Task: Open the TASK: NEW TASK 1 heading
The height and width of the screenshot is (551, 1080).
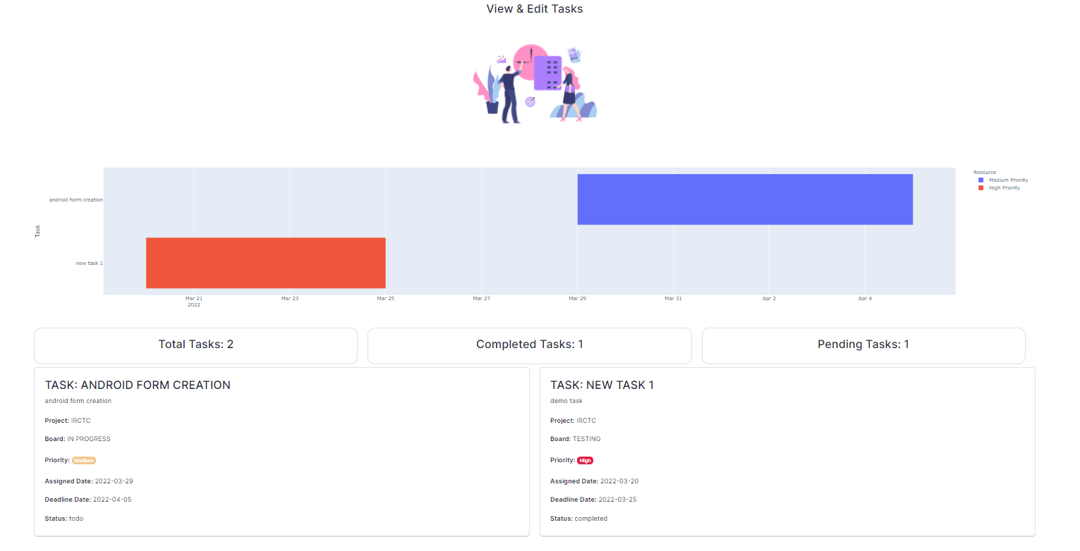Action: coord(602,385)
